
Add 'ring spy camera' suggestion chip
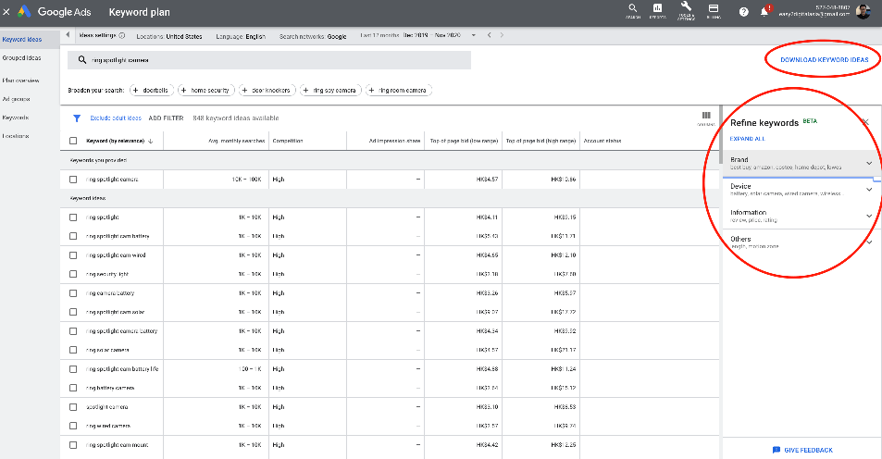click(x=330, y=90)
